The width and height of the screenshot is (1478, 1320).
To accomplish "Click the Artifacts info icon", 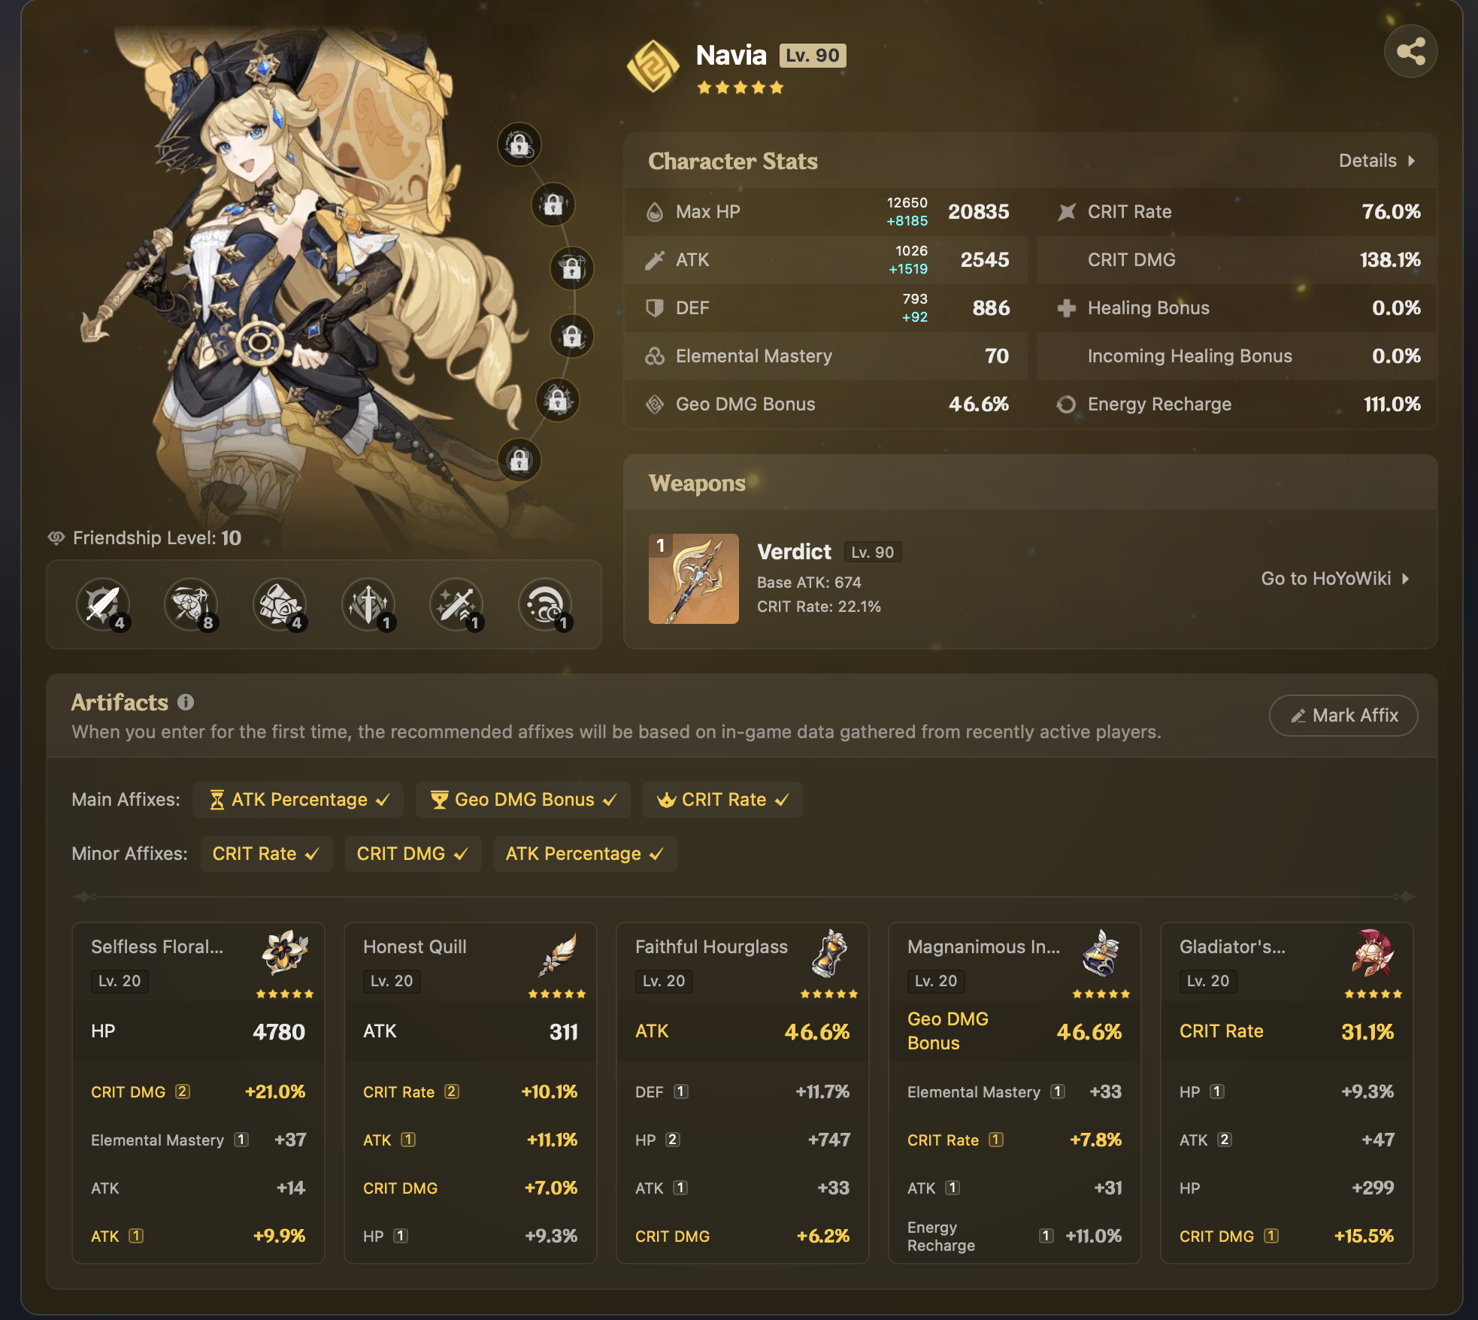I will point(186,702).
